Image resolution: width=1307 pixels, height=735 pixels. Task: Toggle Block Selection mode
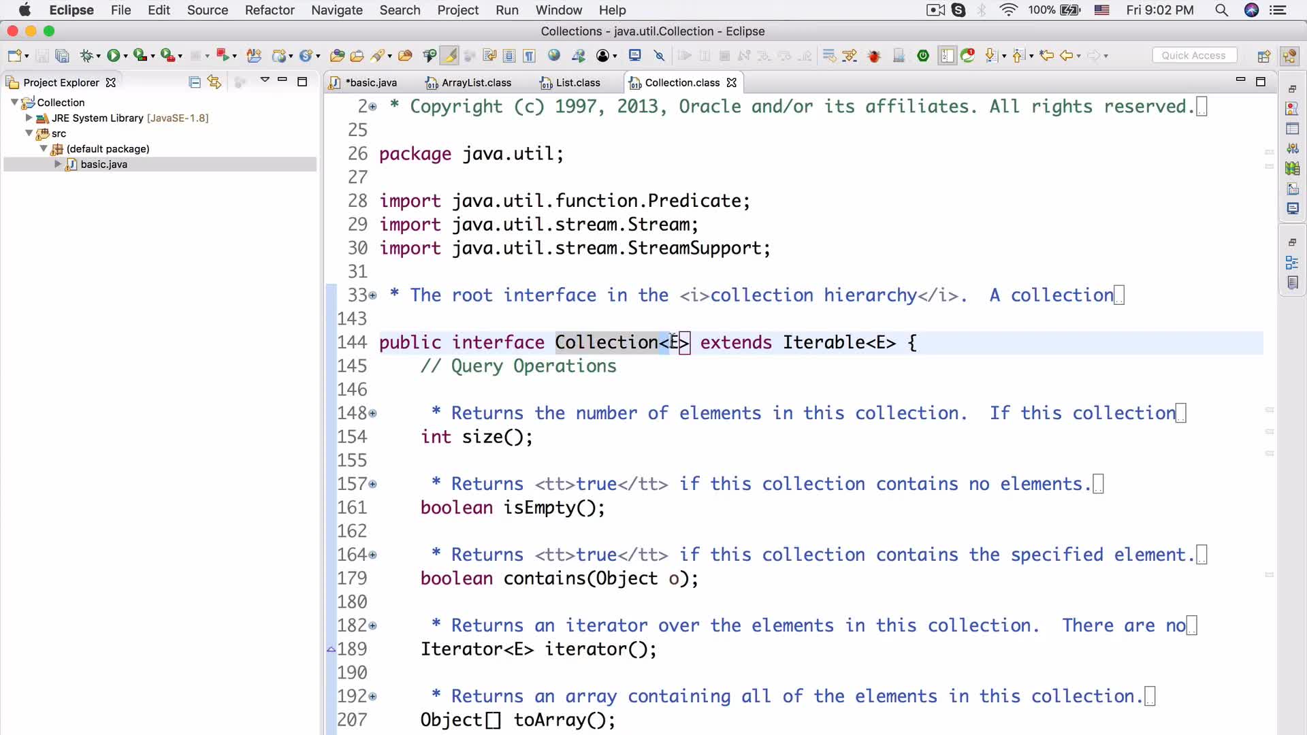[x=509, y=56]
